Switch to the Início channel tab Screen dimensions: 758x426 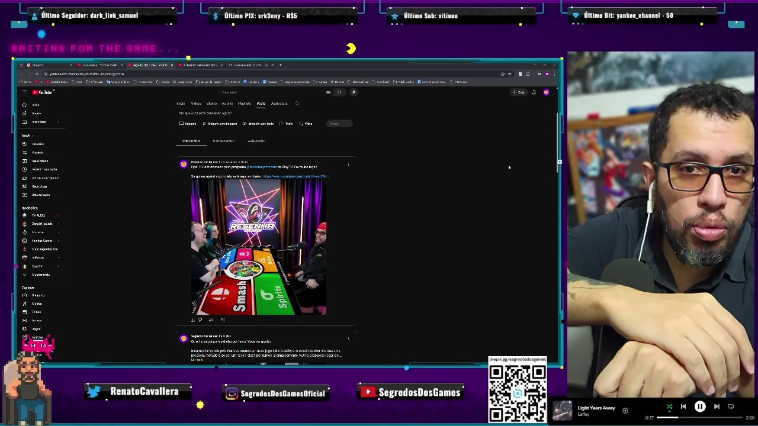(x=181, y=104)
